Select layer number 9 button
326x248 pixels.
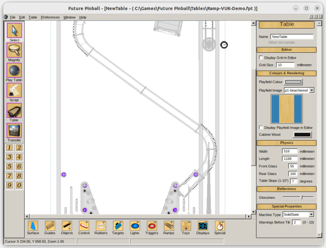point(10,185)
